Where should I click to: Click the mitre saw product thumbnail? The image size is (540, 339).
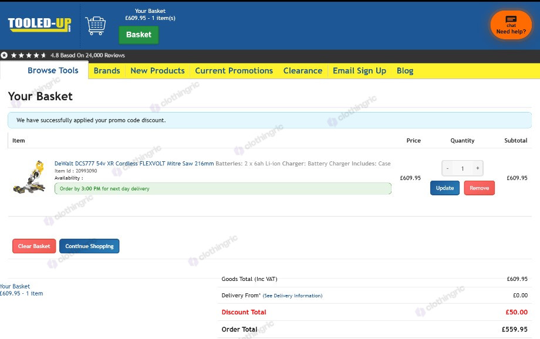click(29, 177)
